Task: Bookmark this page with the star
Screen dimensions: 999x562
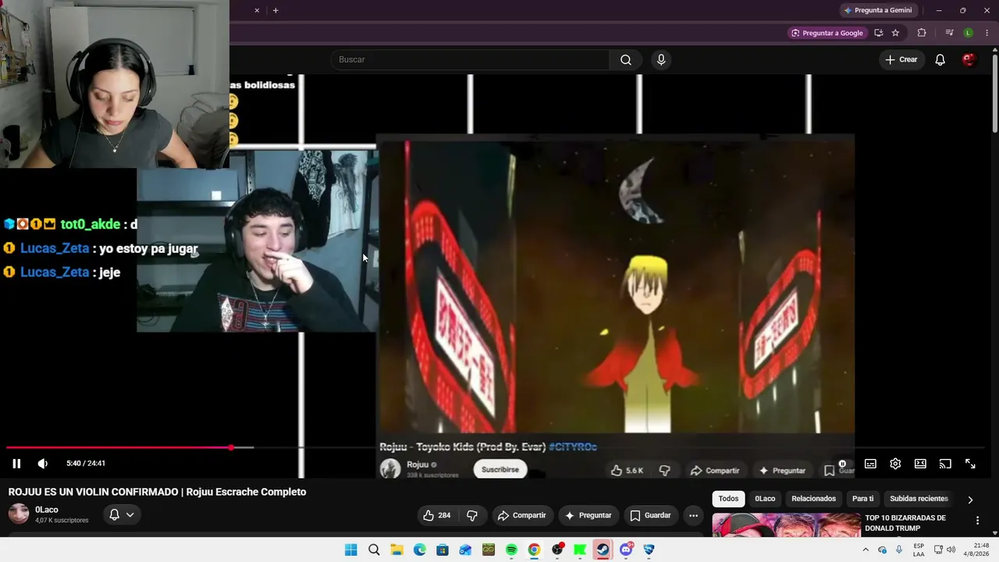Action: 895,33
